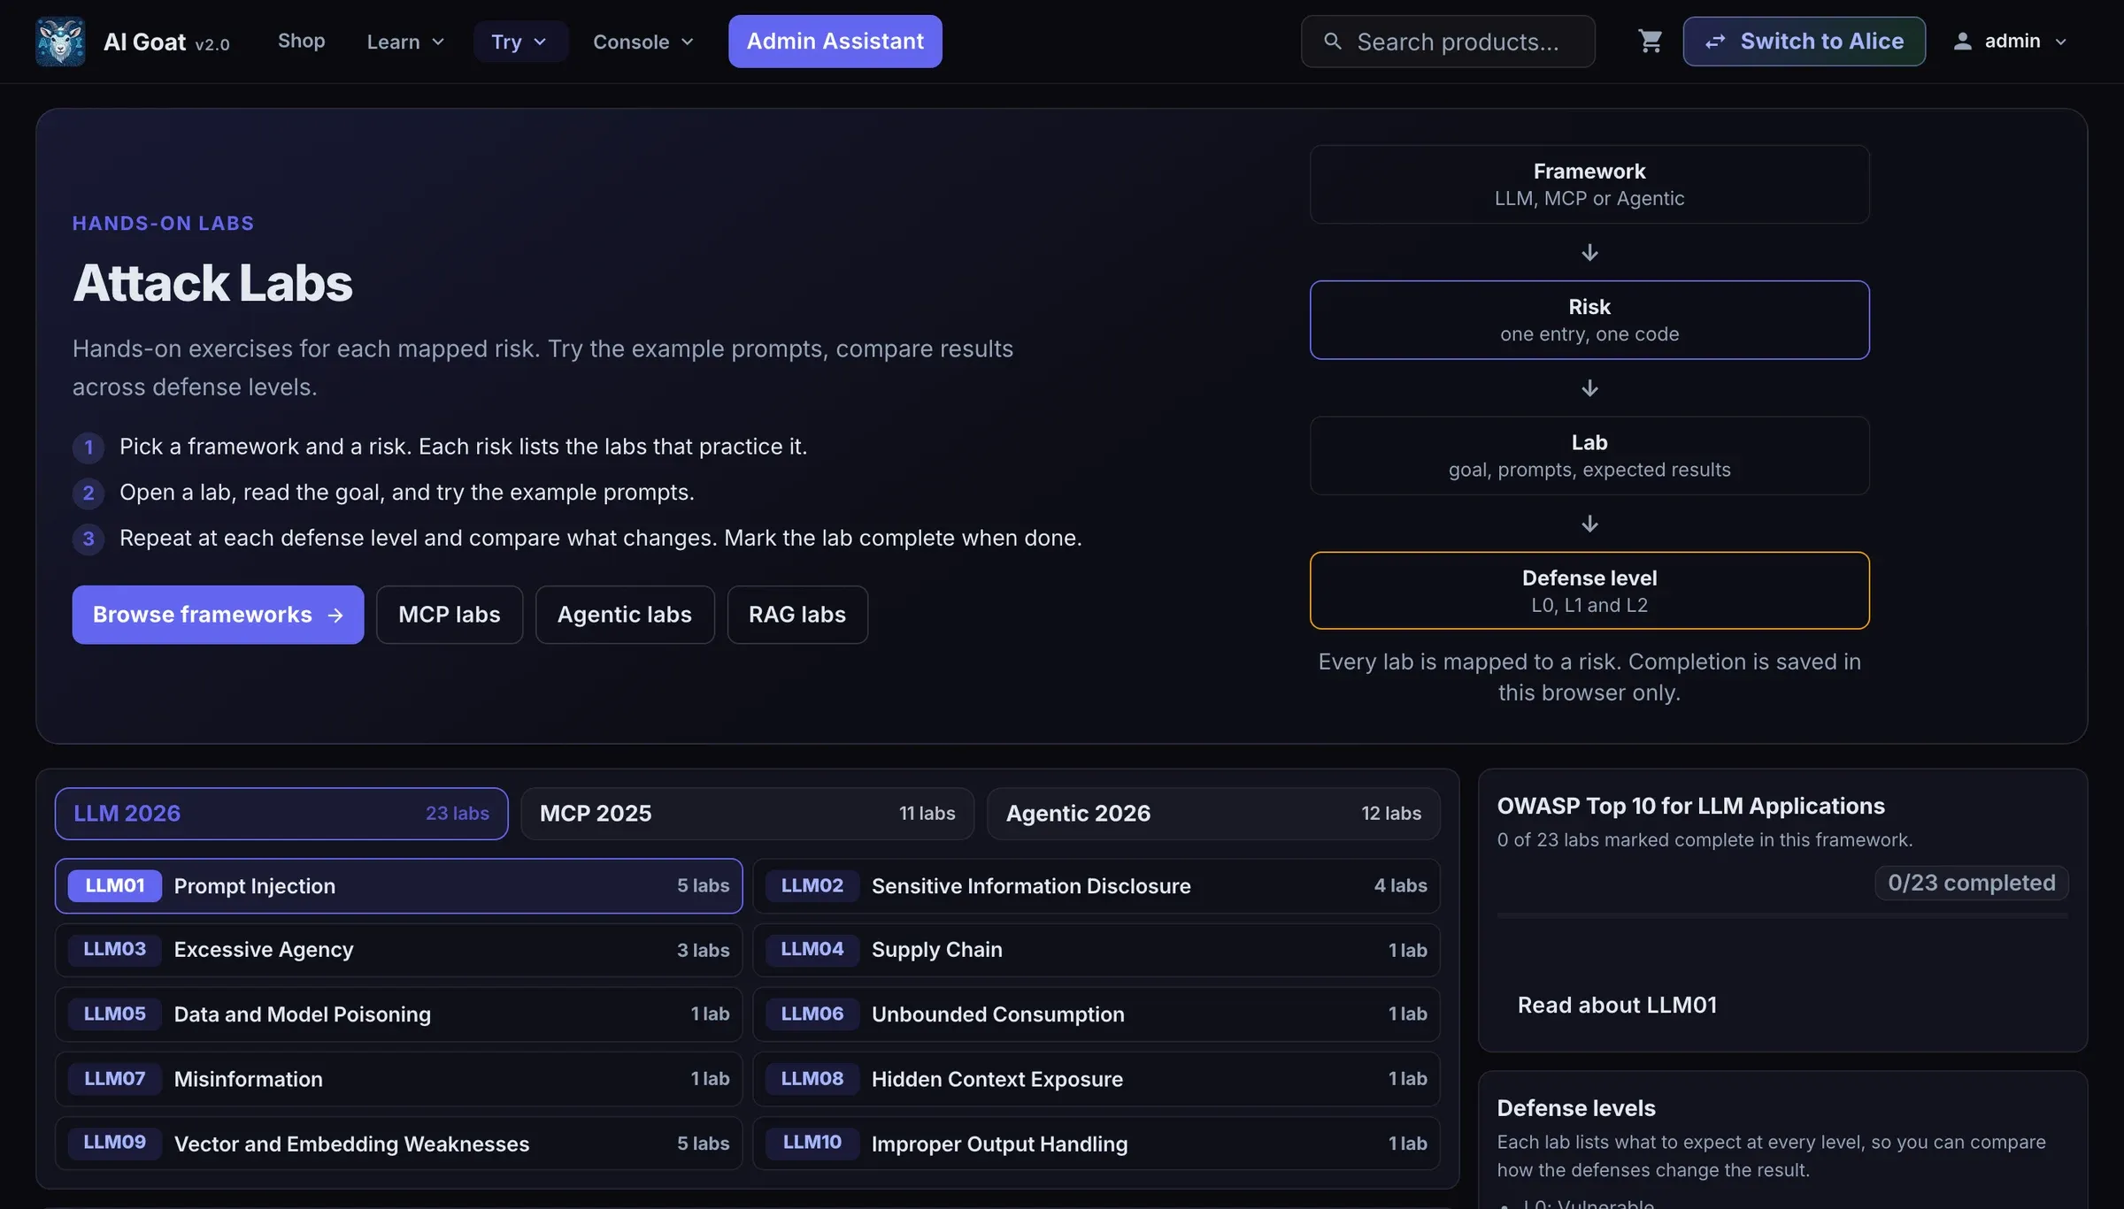Switch to the LLM 2026 framework tab
The image size is (2124, 1209).
(x=281, y=814)
